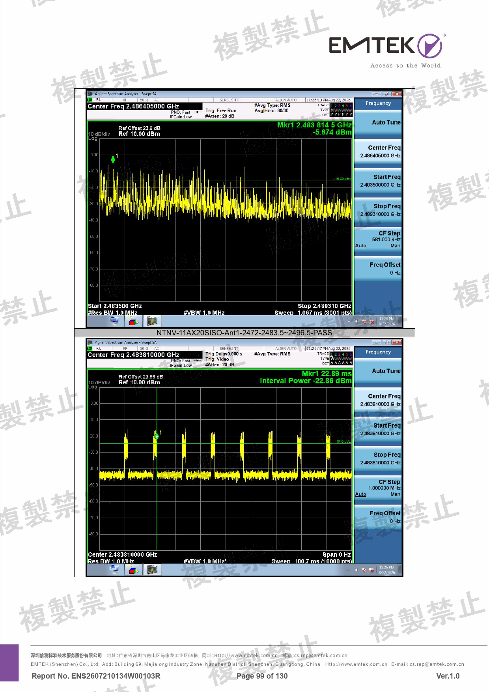Viewport: 489px width, 692px height.
Task: Click the colored blocks taskbar icon under Stop 2.489310 GHz plot
Action: (x=133, y=321)
